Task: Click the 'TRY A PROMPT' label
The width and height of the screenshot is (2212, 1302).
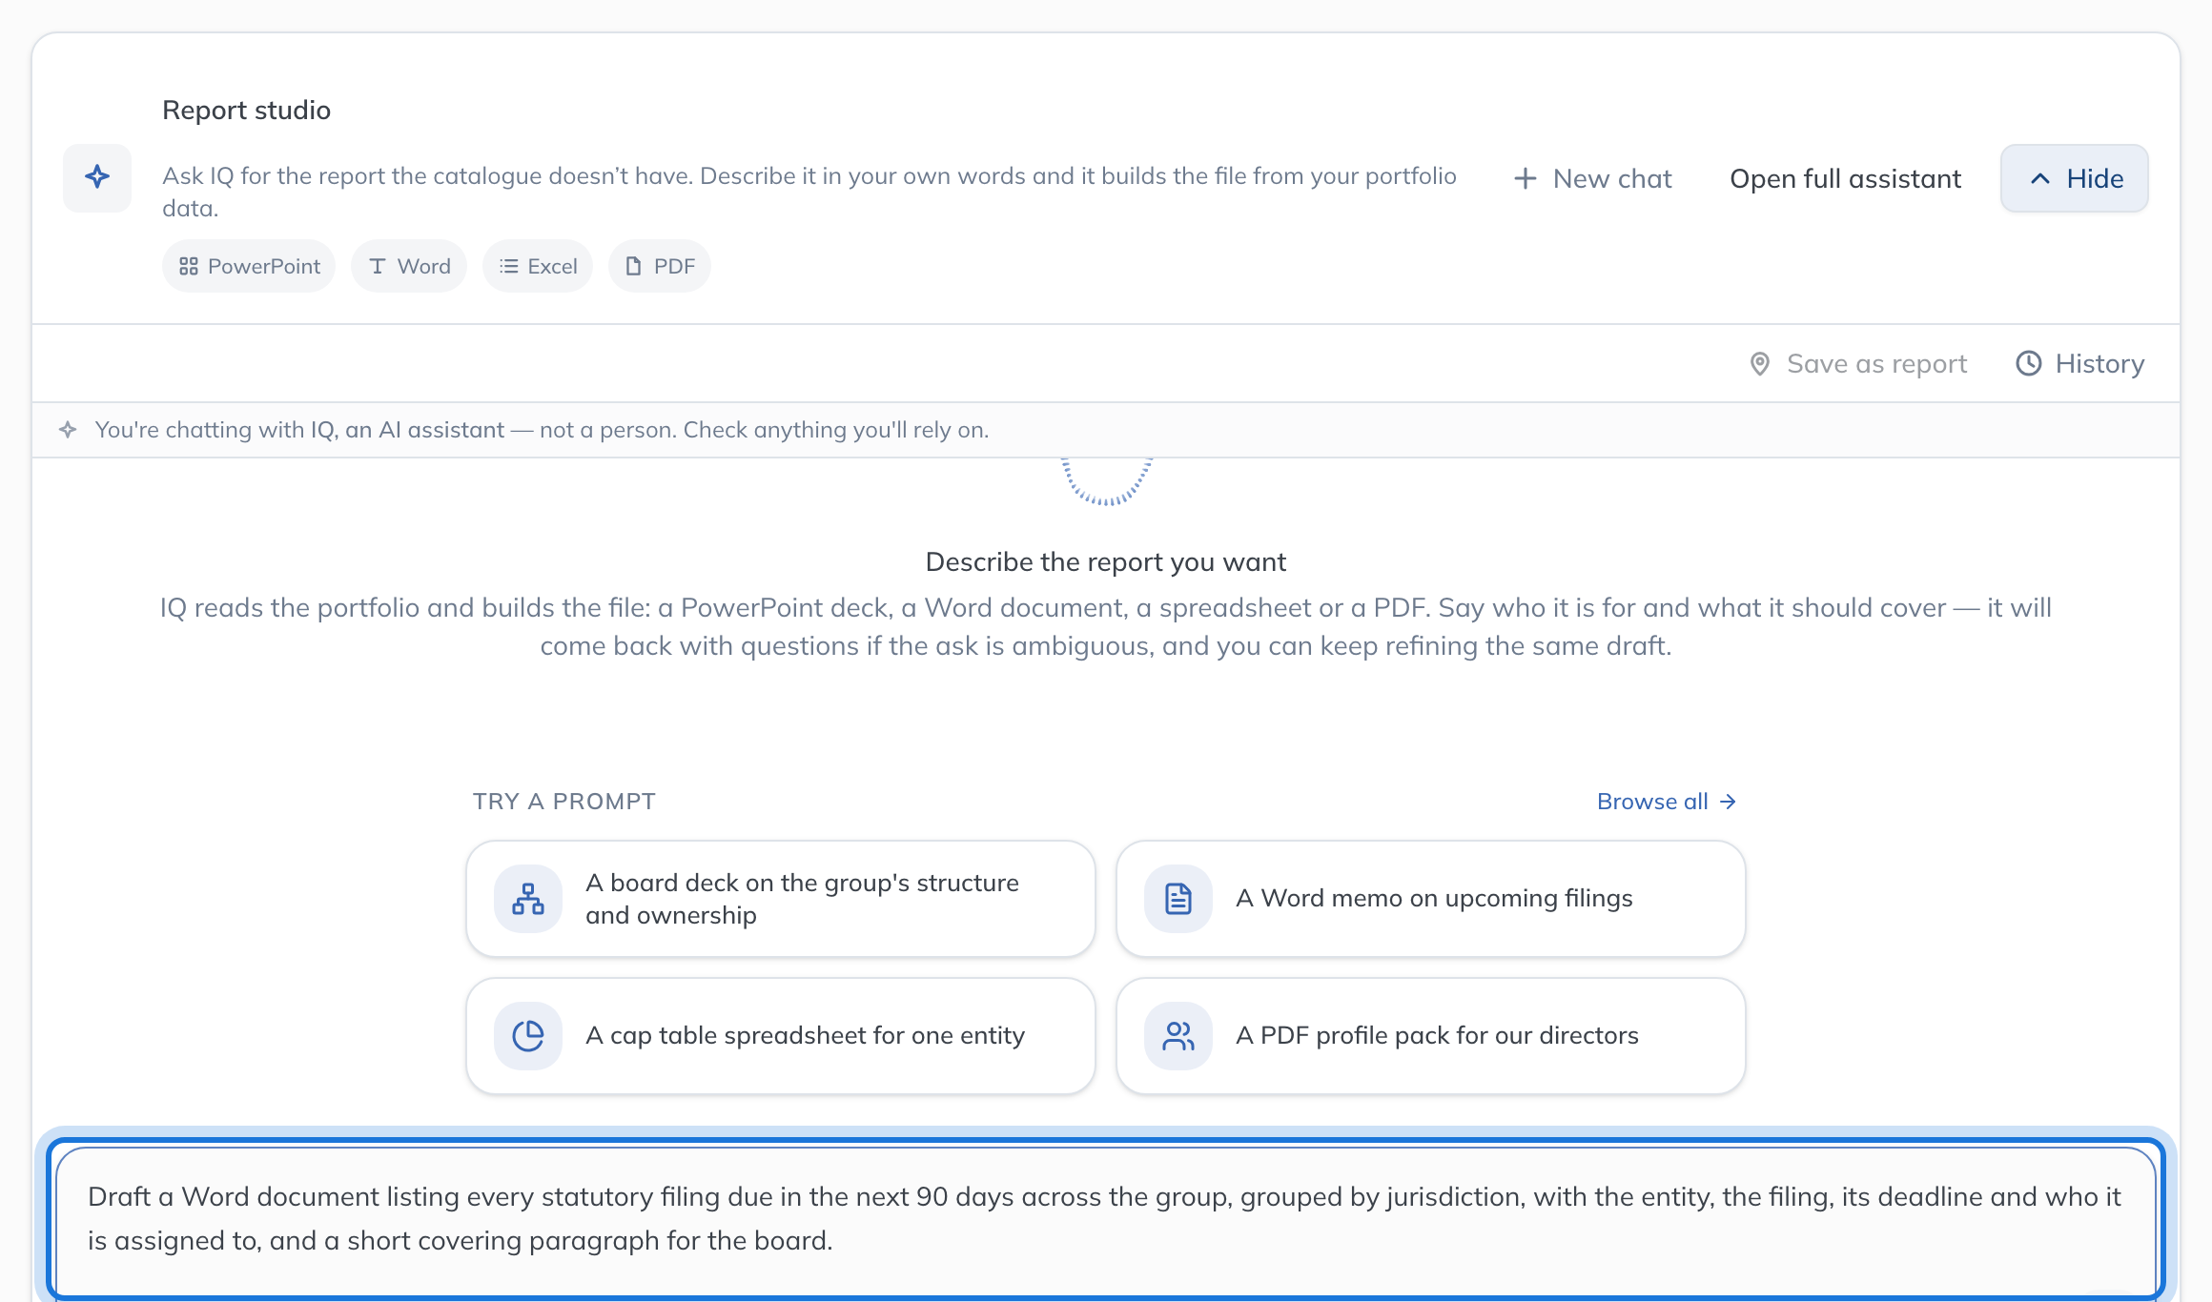Action: [564, 802]
